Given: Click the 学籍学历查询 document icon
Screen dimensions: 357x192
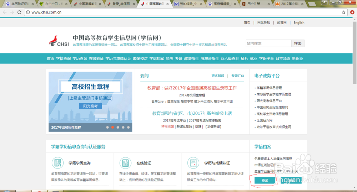Looking at the screenshot, I should tap(57, 163).
